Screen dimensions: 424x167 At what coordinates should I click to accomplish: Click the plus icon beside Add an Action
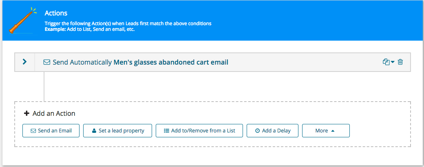tap(27, 114)
